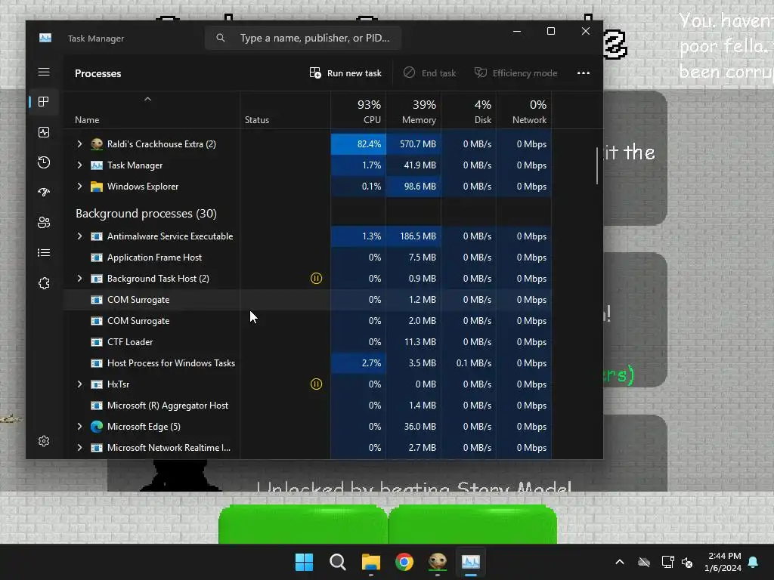
Task: Click the suspended status icon for HxTsr
Action: coord(316,384)
